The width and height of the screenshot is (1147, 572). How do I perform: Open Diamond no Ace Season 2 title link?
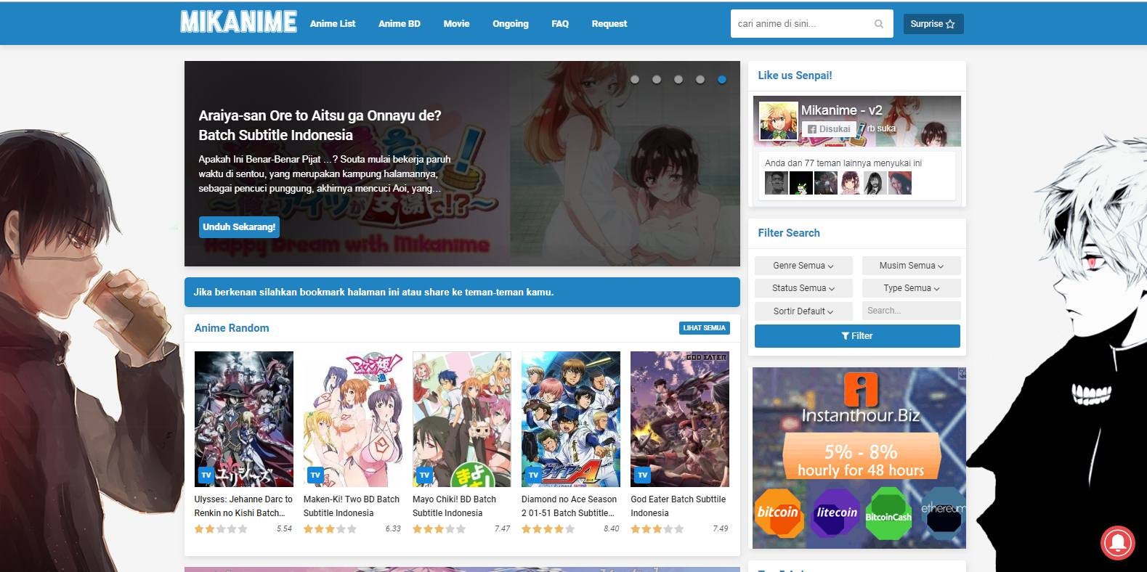(x=569, y=506)
